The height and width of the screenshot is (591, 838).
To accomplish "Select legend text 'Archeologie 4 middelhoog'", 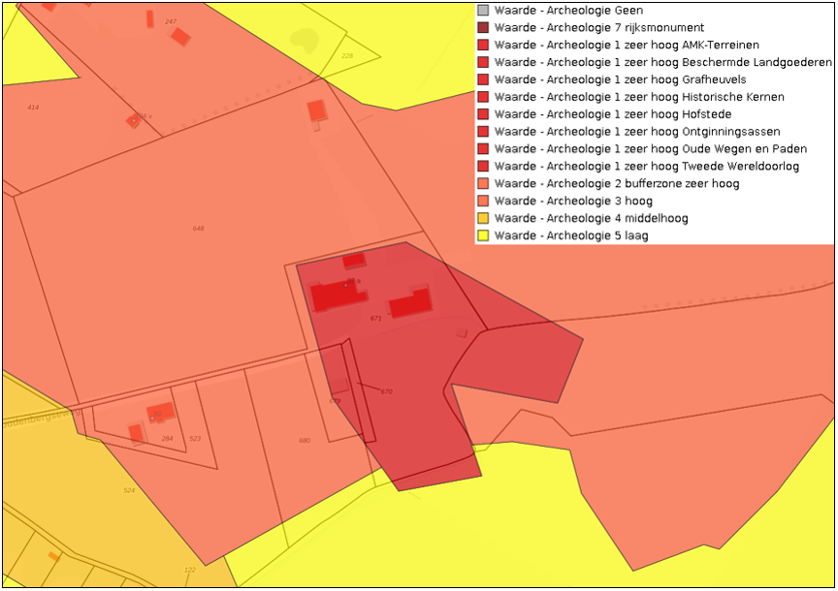I will click(x=617, y=218).
